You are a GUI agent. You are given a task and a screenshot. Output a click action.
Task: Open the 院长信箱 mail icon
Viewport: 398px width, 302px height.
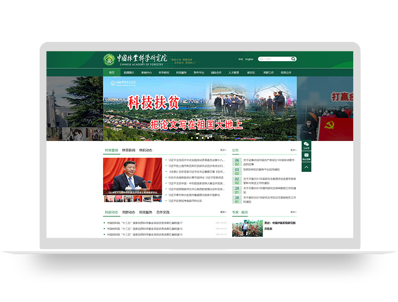coord(306,155)
